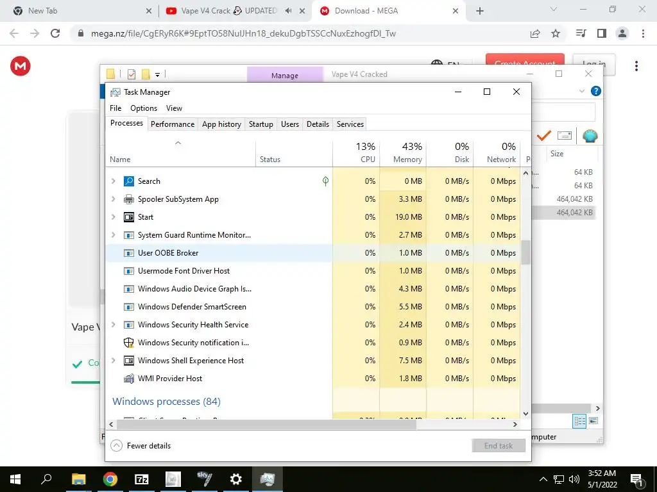657x492 pixels.
Task: Select the User OOBE Broker row
Action: pos(312,253)
